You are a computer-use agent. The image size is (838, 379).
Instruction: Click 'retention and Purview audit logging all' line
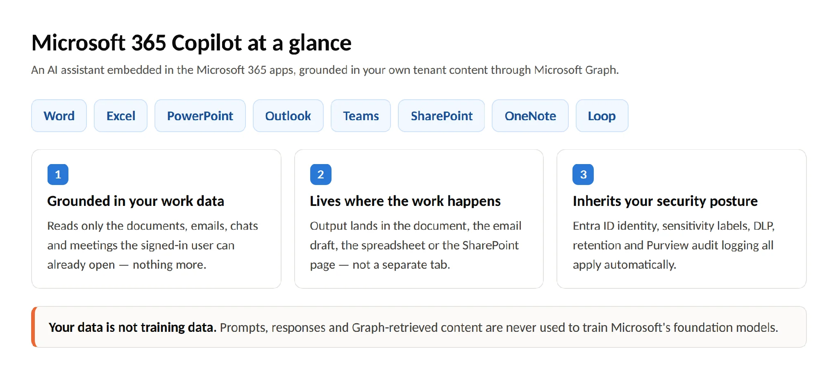click(x=673, y=245)
